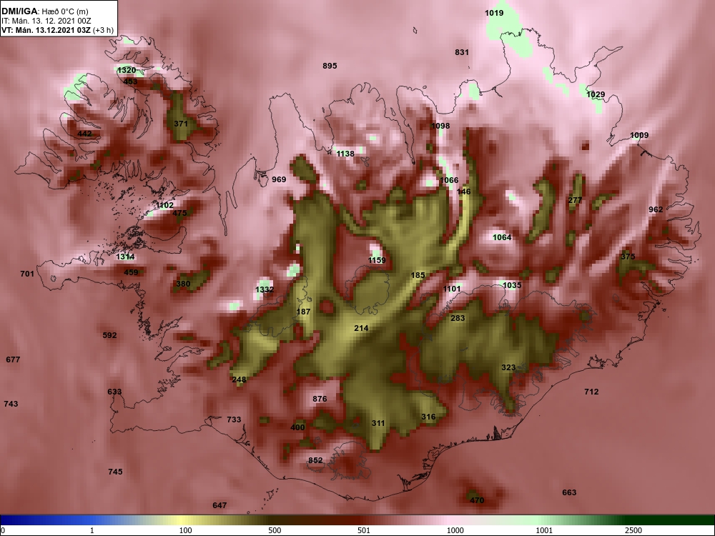715x536 pixels.
Task: Click the 1102 height label
Action: 164,206
